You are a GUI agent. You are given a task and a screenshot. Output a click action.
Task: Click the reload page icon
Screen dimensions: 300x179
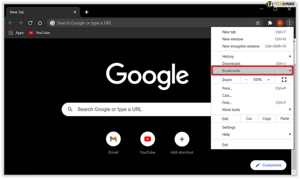(x=30, y=23)
